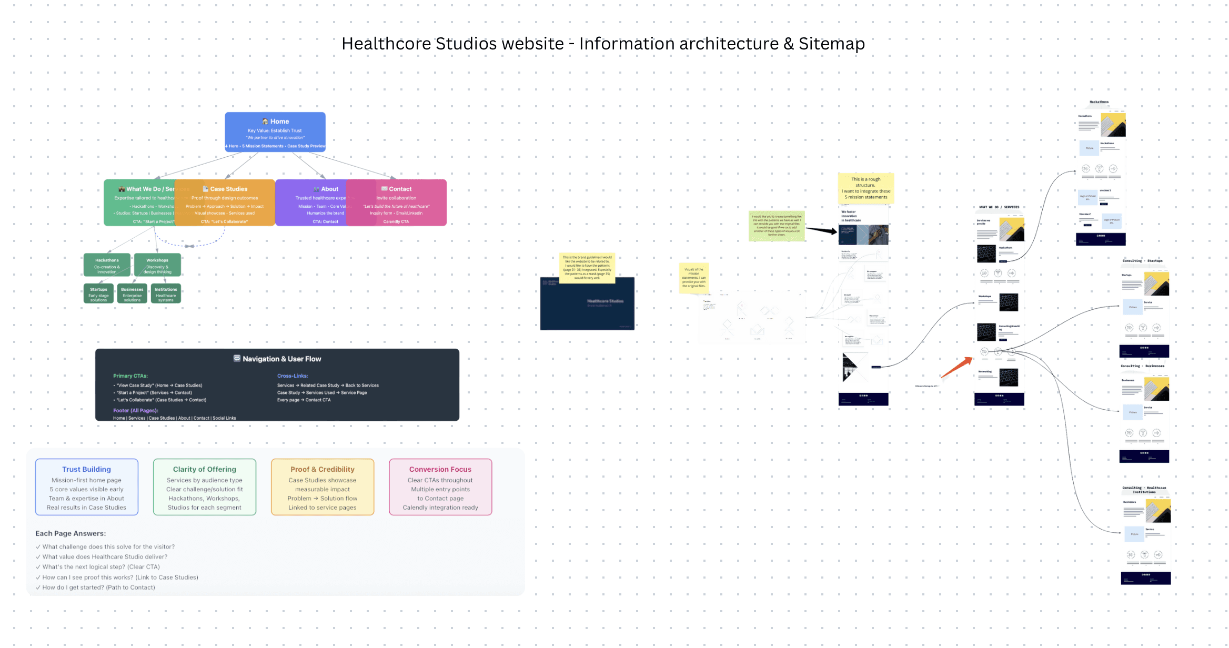The height and width of the screenshot is (648, 1229).
Task: Select the yellow 'rough structure' sticky note
Action: (x=865, y=188)
